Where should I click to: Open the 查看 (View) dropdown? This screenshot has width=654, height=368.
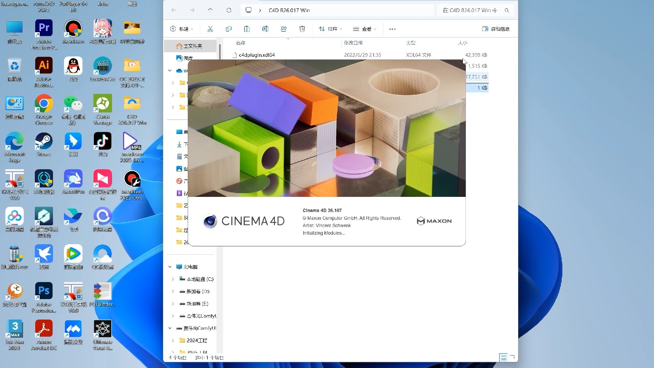[x=364, y=29]
